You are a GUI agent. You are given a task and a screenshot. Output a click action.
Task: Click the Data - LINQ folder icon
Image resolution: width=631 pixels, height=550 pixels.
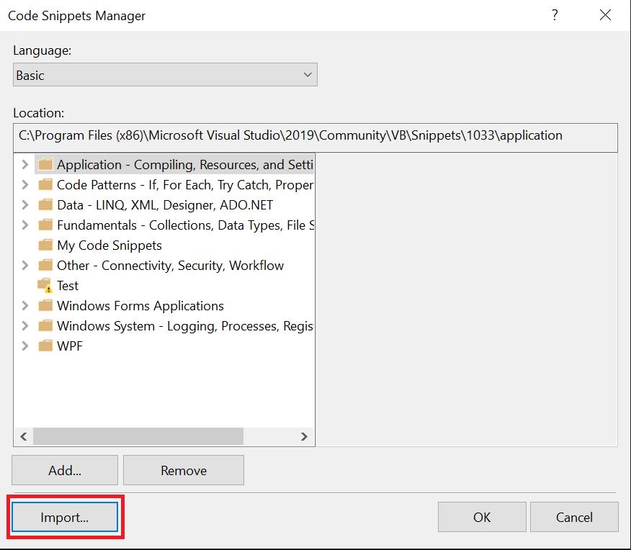tap(45, 205)
